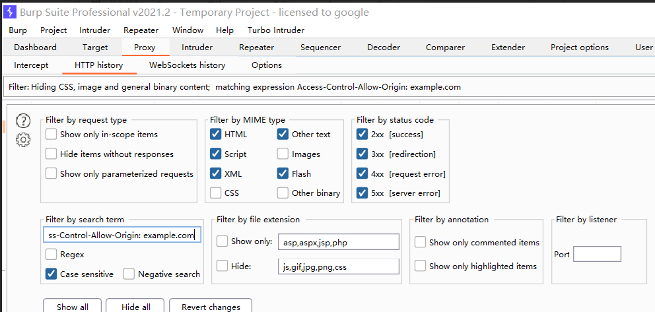Open the filter settings gear icon
Viewport: 655px width, 312px height.
point(23,139)
